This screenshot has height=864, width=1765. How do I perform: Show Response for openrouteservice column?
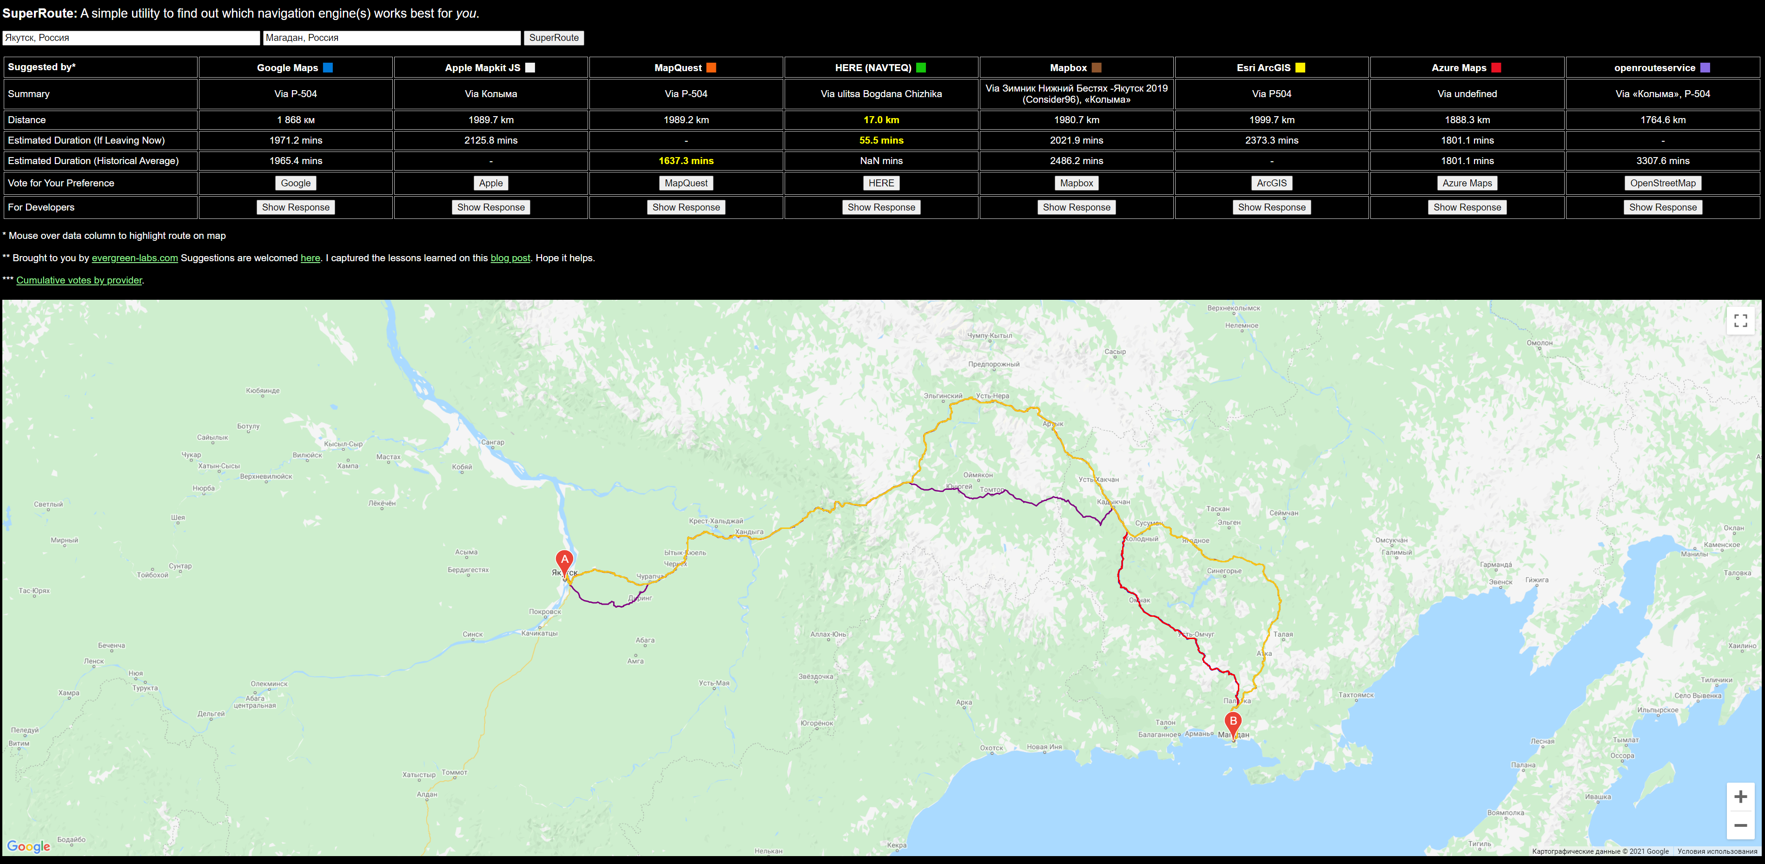click(x=1663, y=207)
